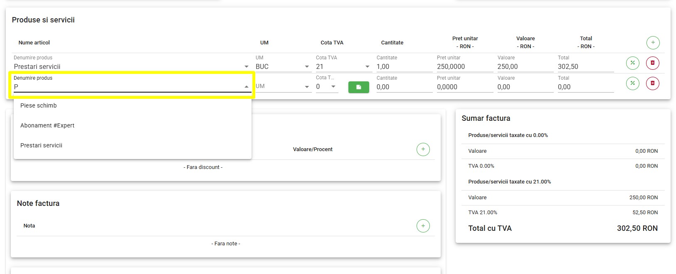Expand the BUC unit of measure dropdown
This screenshot has height=274, width=676.
coord(307,67)
